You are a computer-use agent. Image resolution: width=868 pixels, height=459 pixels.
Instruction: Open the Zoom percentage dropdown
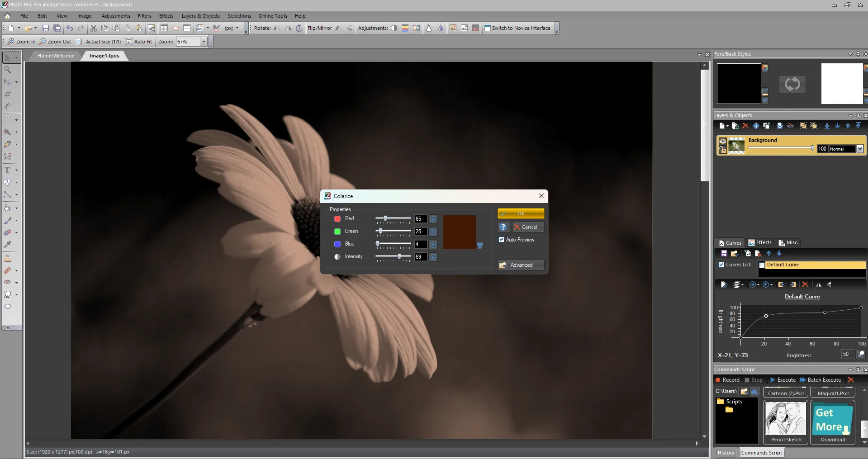click(204, 42)
